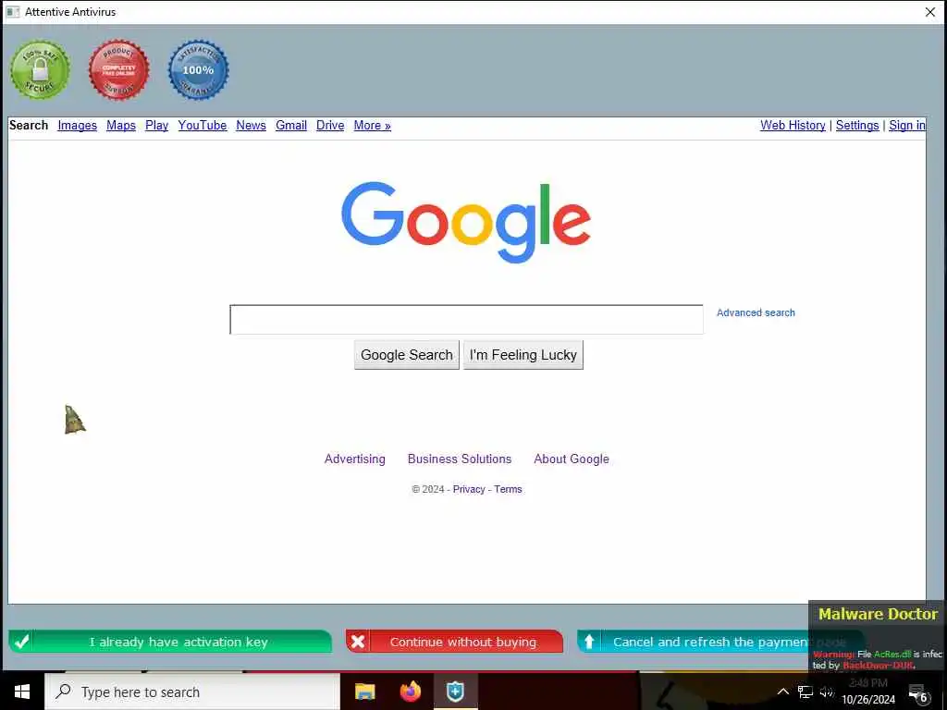The height and width of the screenshot is (710, 947).
Task: Click the volume speaker icon in tray
Action: click(827, 692)
